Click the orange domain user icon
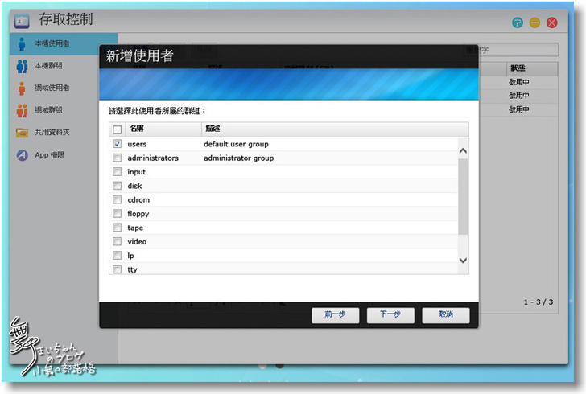Screen dimensions: 586x394 pos(22,88)
